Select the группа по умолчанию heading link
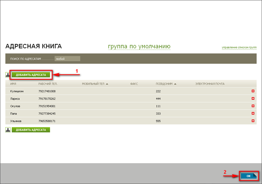262x184 pixels. (139, 46)
